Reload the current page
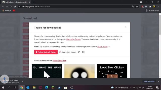This screenshot has width=161, height=90. tap(11, 6)
